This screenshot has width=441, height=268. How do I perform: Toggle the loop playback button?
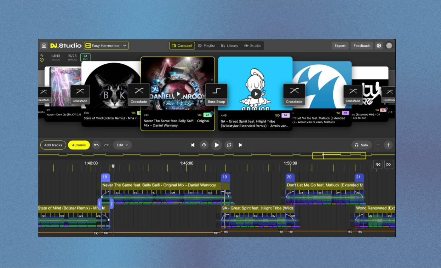coord(229,145)
